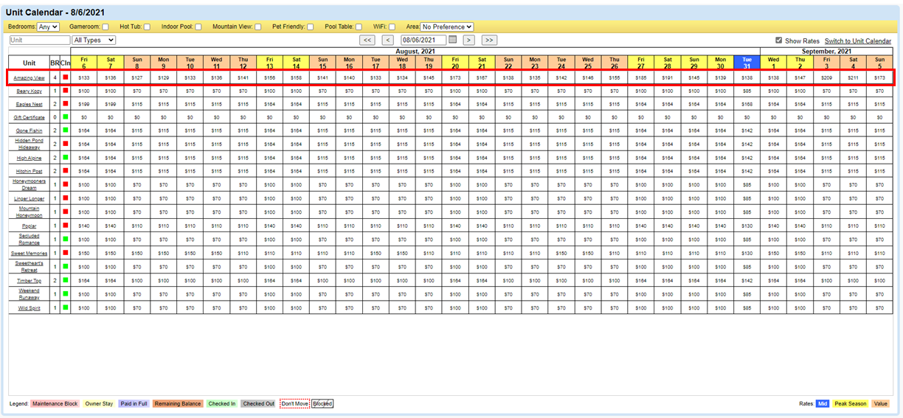This screenshot has height=418, width=903.
Task: Click the Eagles Nest clean status square
Action: [66, 104]
